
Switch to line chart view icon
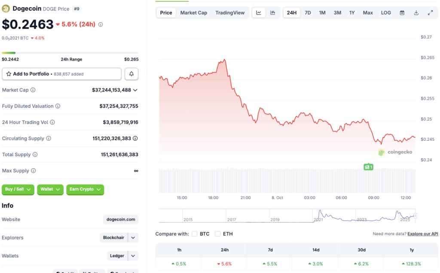pyautogui.click(x=259, y=13)
